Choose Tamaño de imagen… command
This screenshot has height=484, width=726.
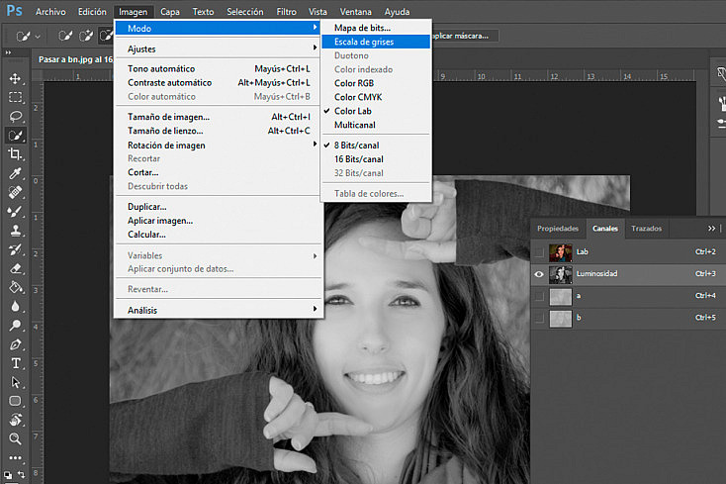[x=218, y=117]
